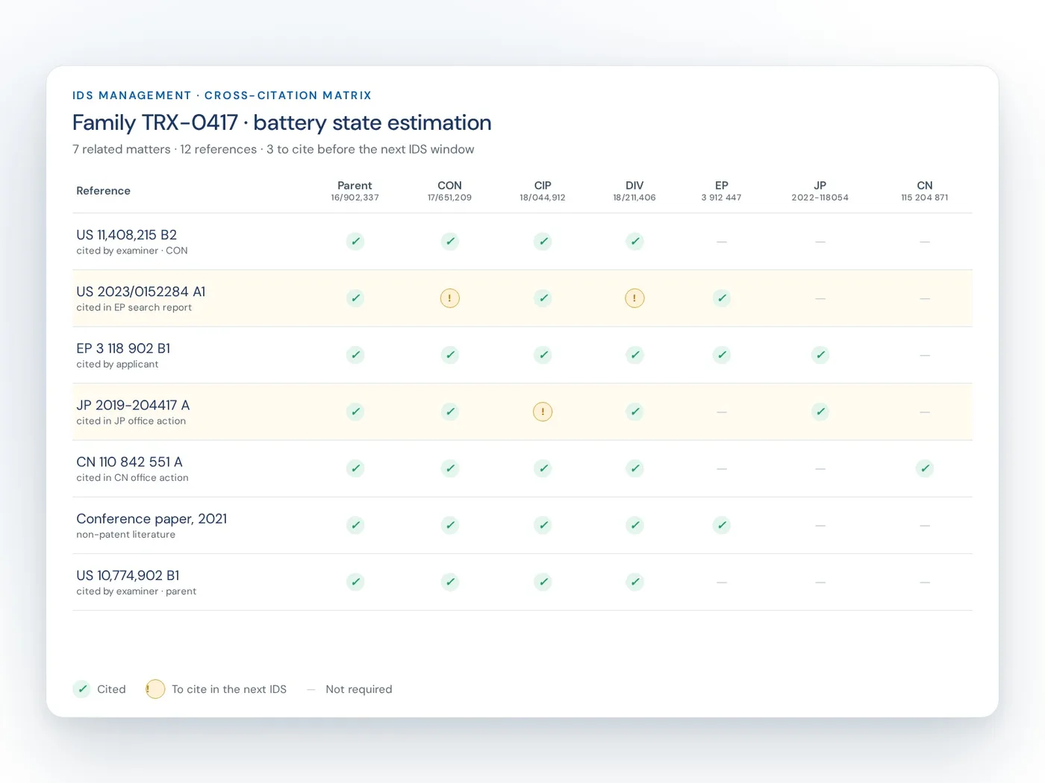1045x783 pixels.
Task: Click the CN 115 204 871 column header
Action: (925, 191)
